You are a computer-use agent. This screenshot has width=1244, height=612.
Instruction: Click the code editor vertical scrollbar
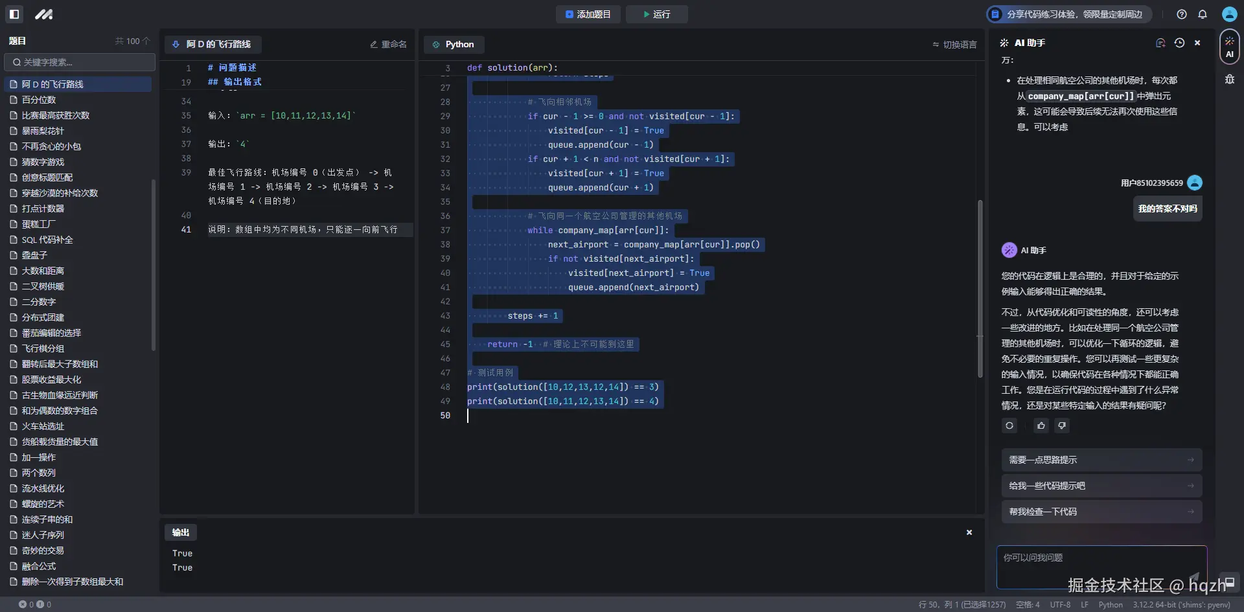point(980,288)
